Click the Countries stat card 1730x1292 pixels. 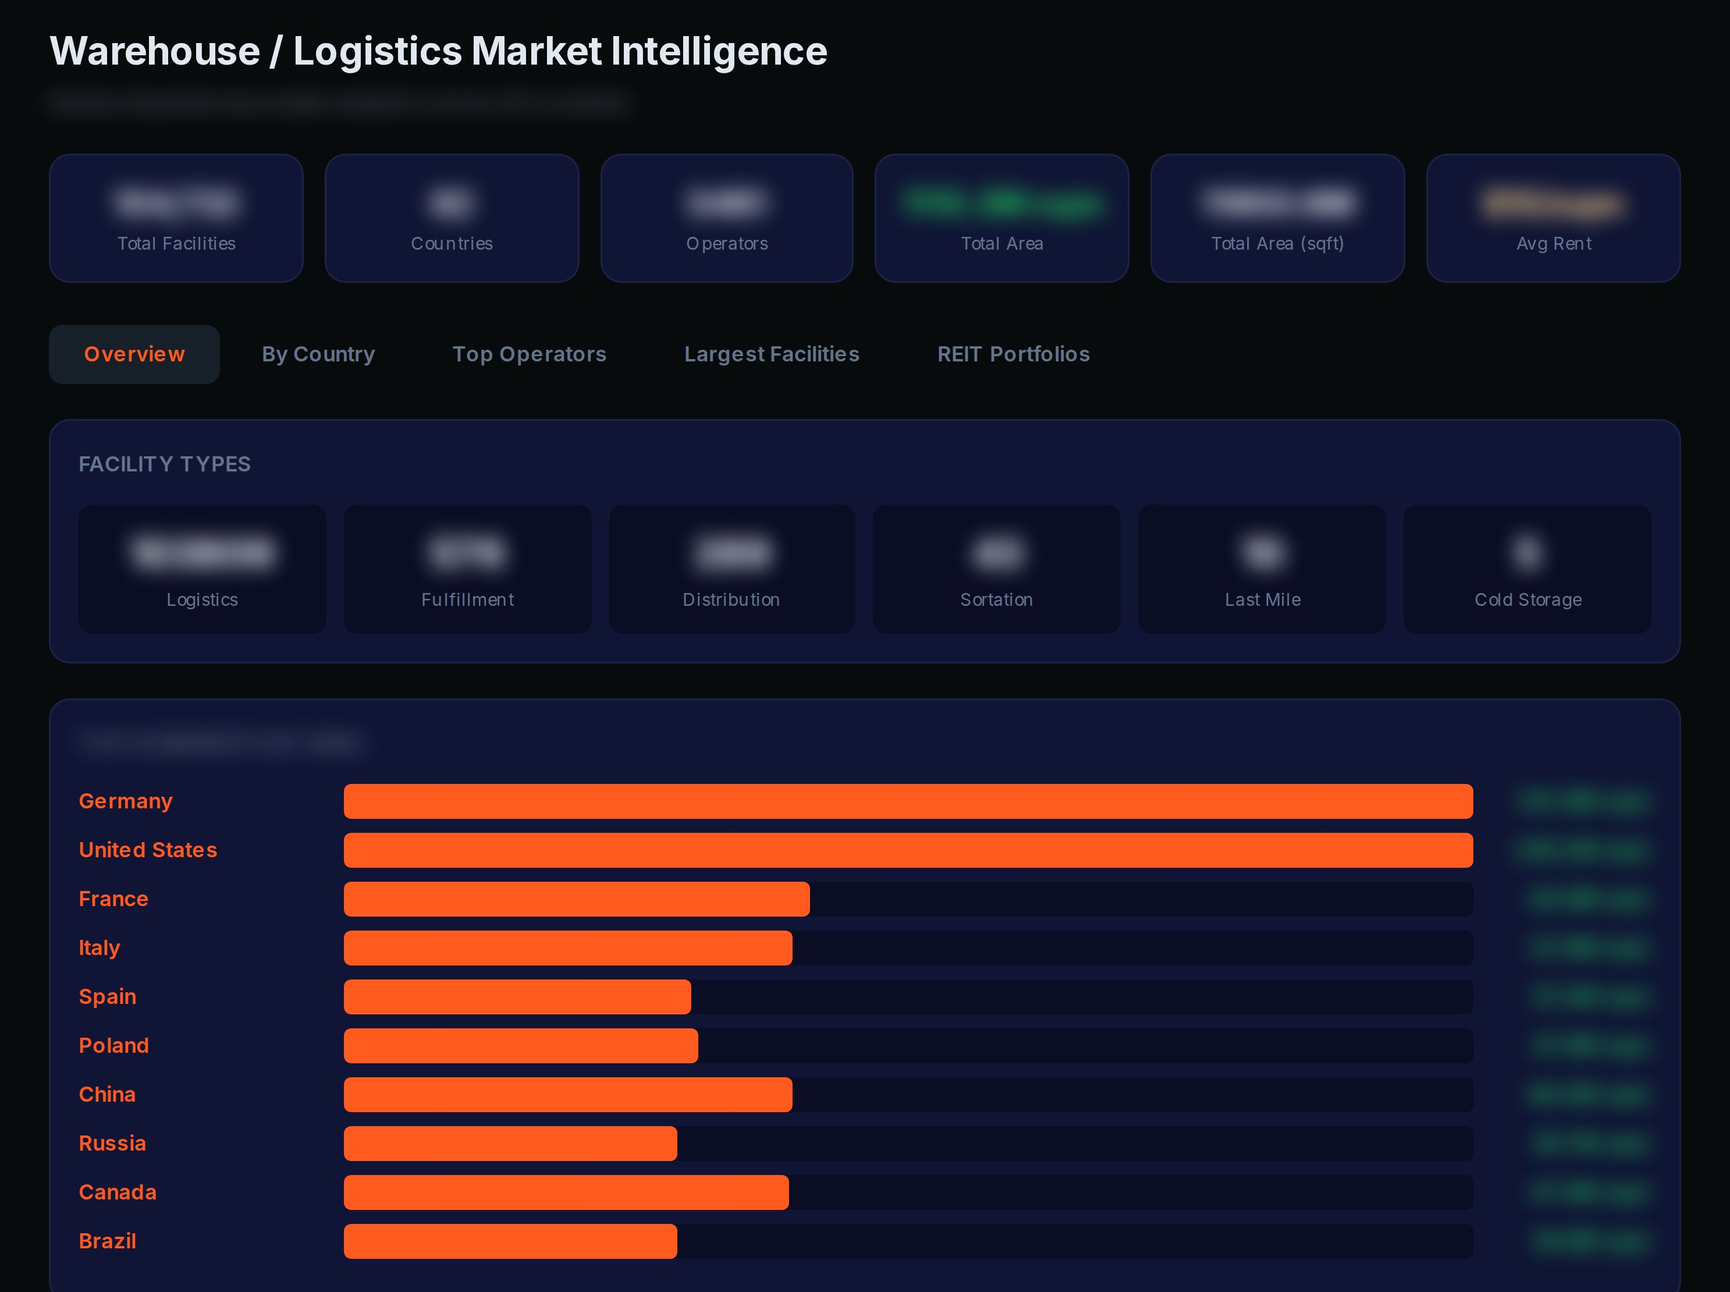coord(452,218)
